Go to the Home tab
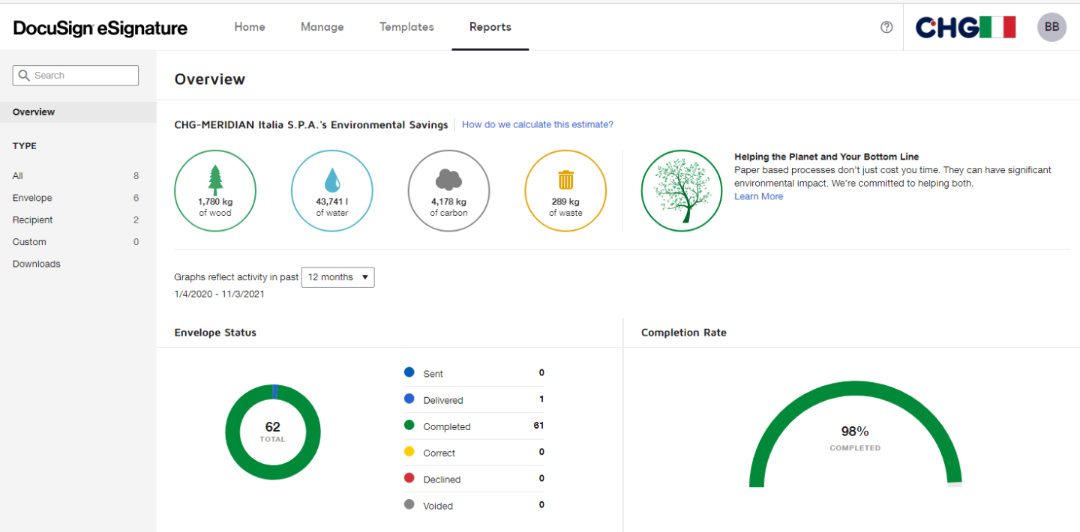This screenshot has height=532, width=1080. click(x=250, y=27)
